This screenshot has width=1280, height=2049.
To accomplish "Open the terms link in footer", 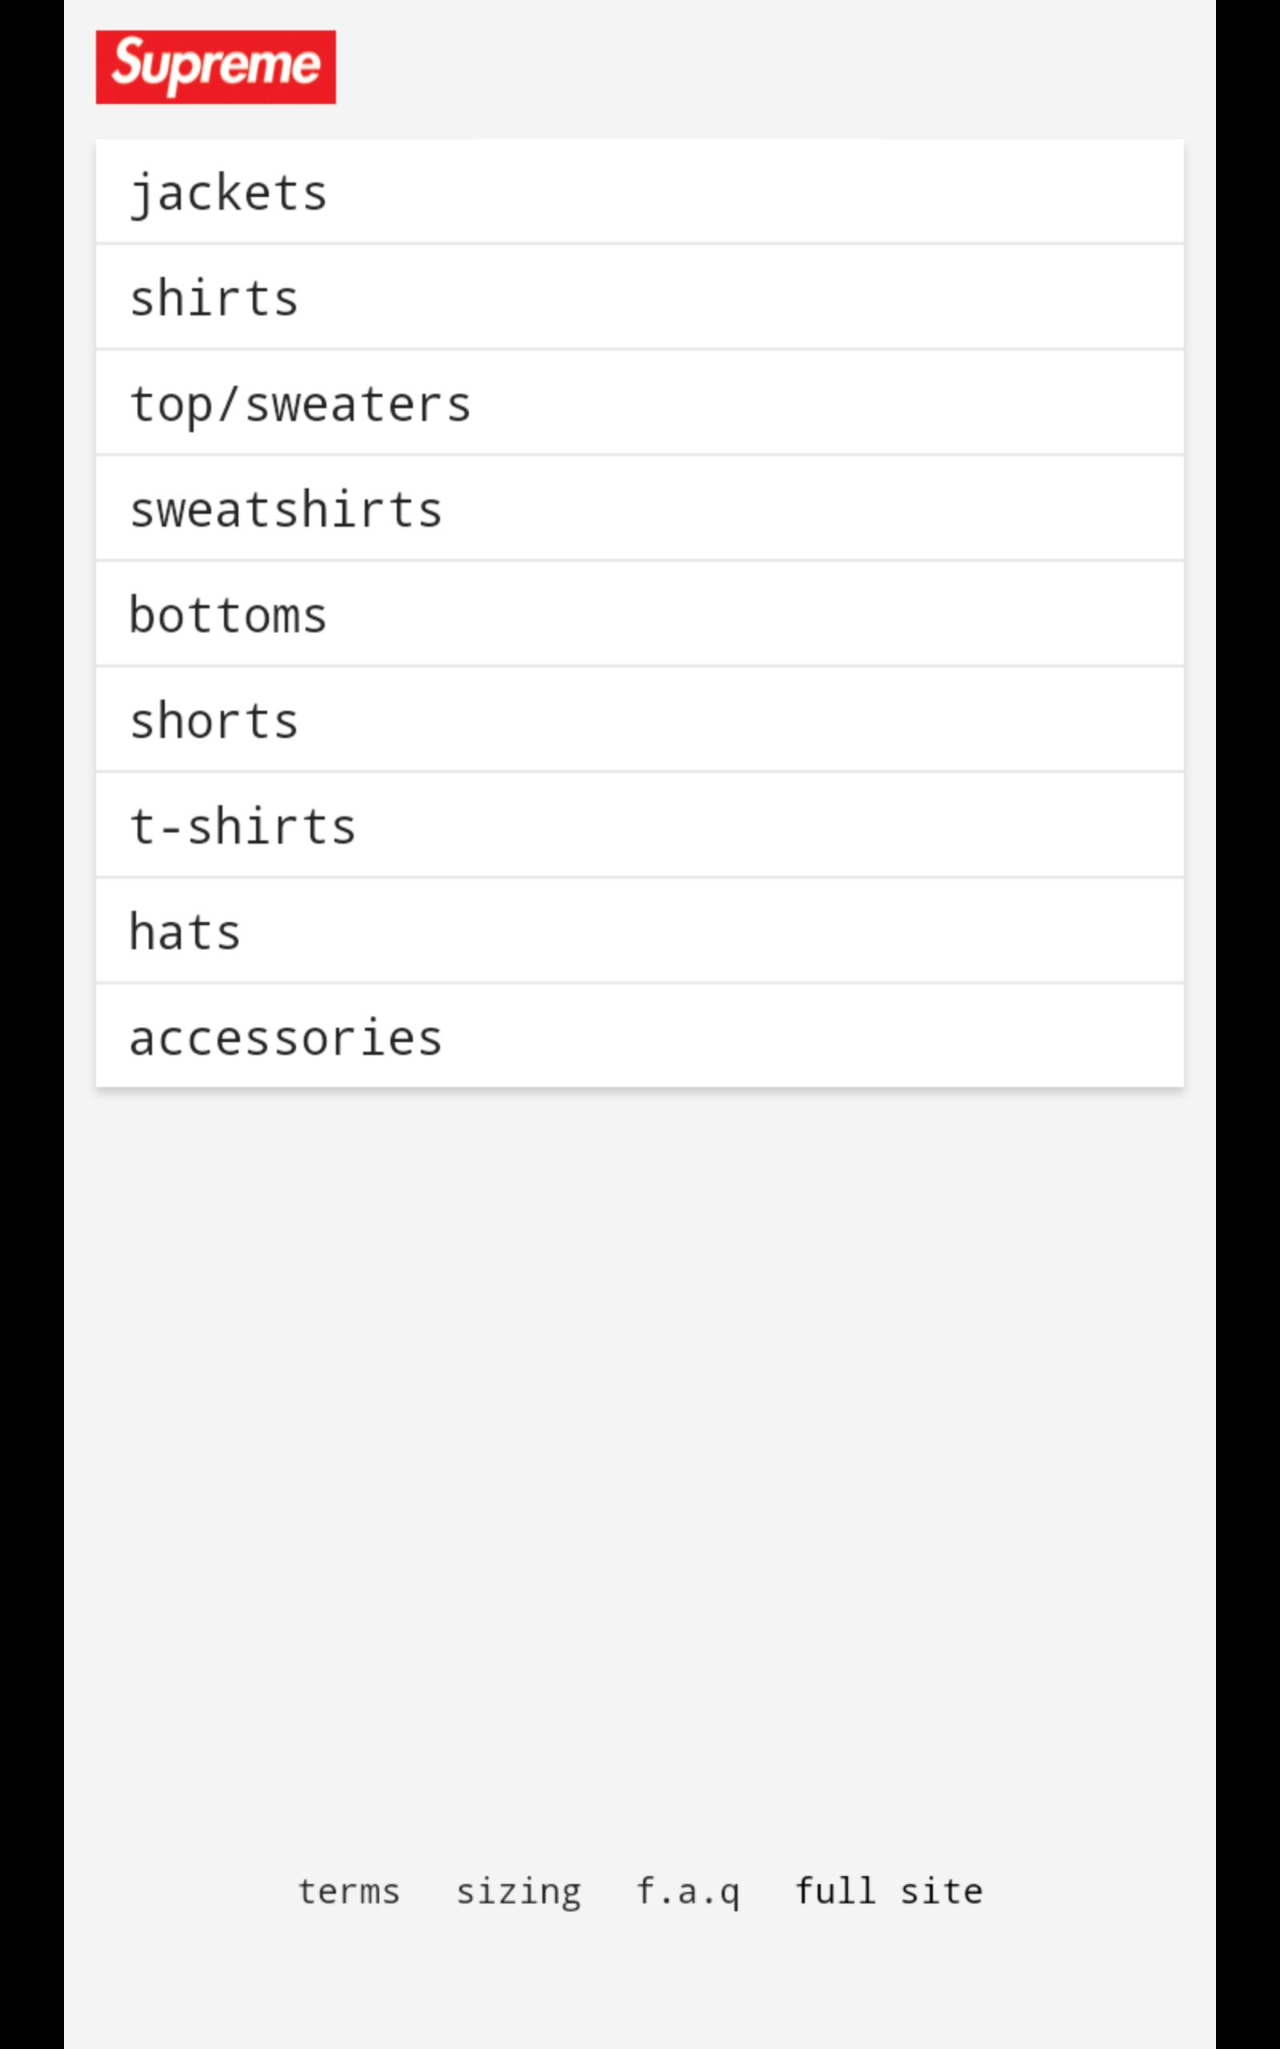I will [348, 1891].
